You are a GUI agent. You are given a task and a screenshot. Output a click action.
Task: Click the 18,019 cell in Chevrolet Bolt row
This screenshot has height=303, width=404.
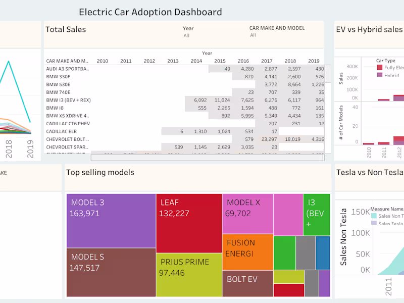click(x=293, y=139)
